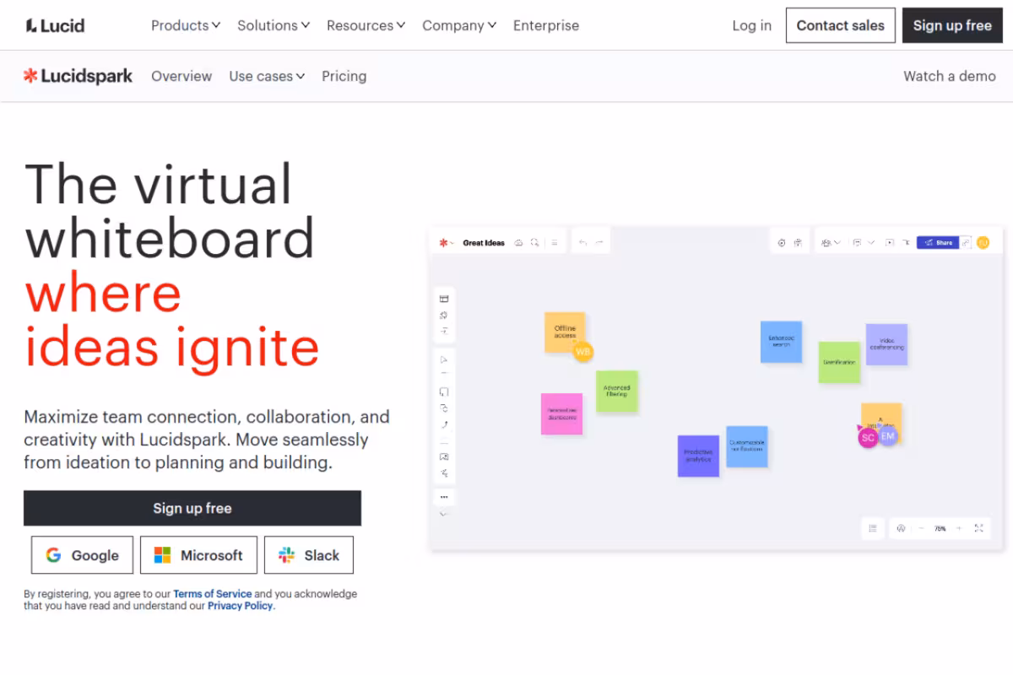1013x675 pixels.
Task: Click the three dots more tools button
Action: click(x=444, y=497)
